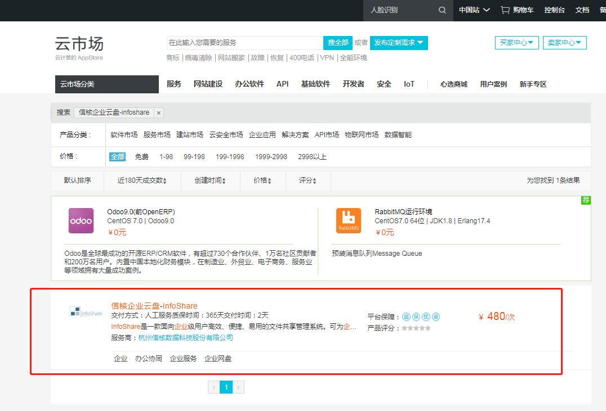Click the 办公协同 tag
606x411 pixels.
(149, 359)
